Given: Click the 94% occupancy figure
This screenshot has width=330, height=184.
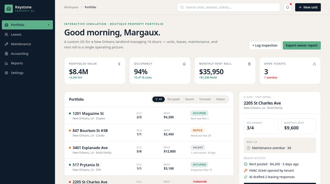Looking at the screenshot, I should 141,72.
